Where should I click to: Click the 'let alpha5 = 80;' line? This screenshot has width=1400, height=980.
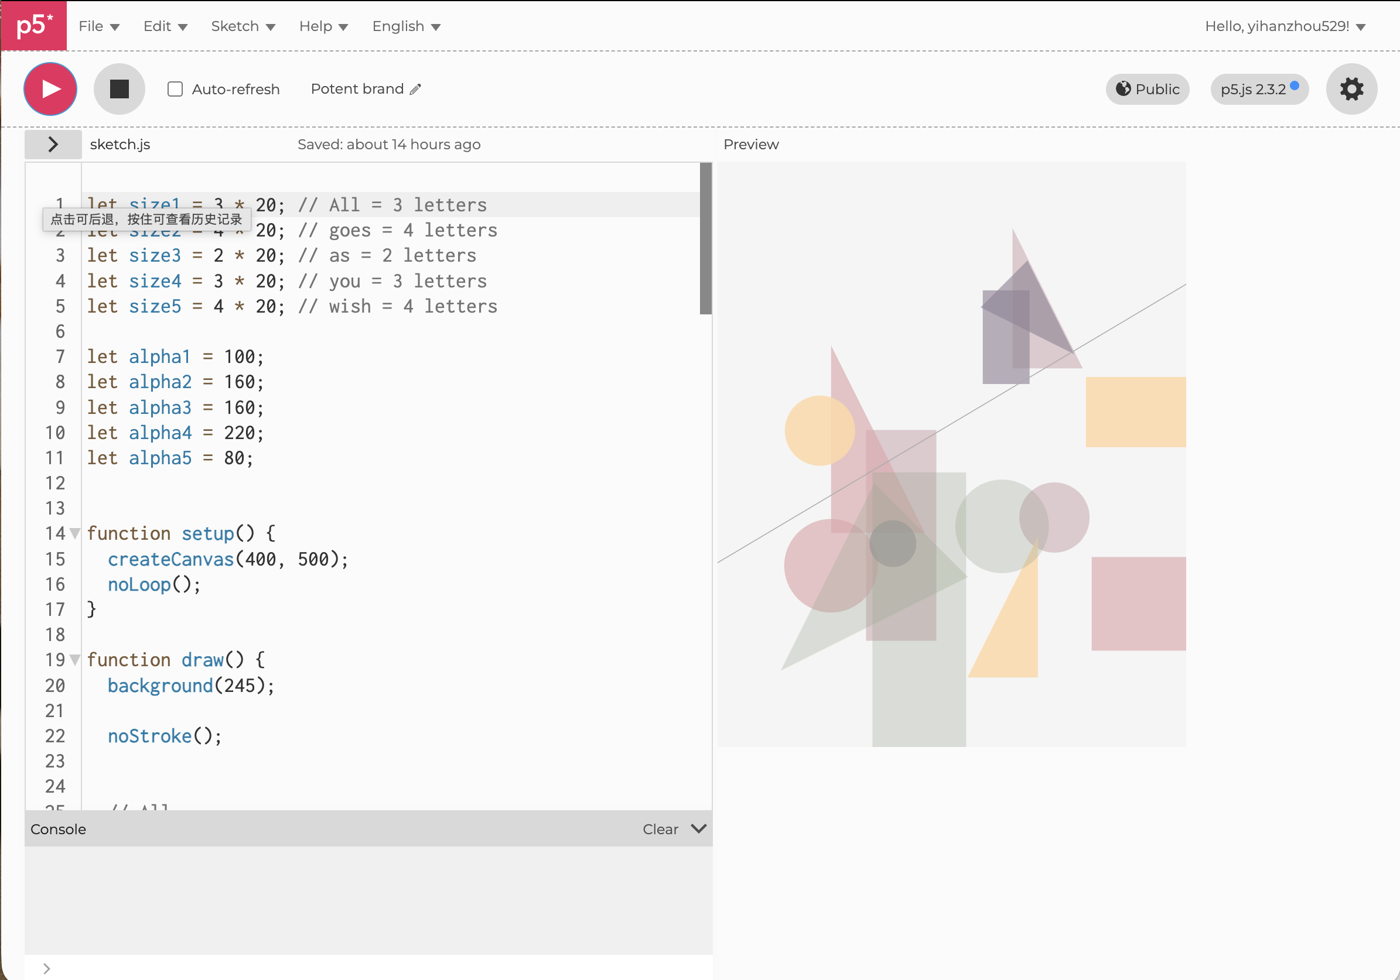point(170,458)
